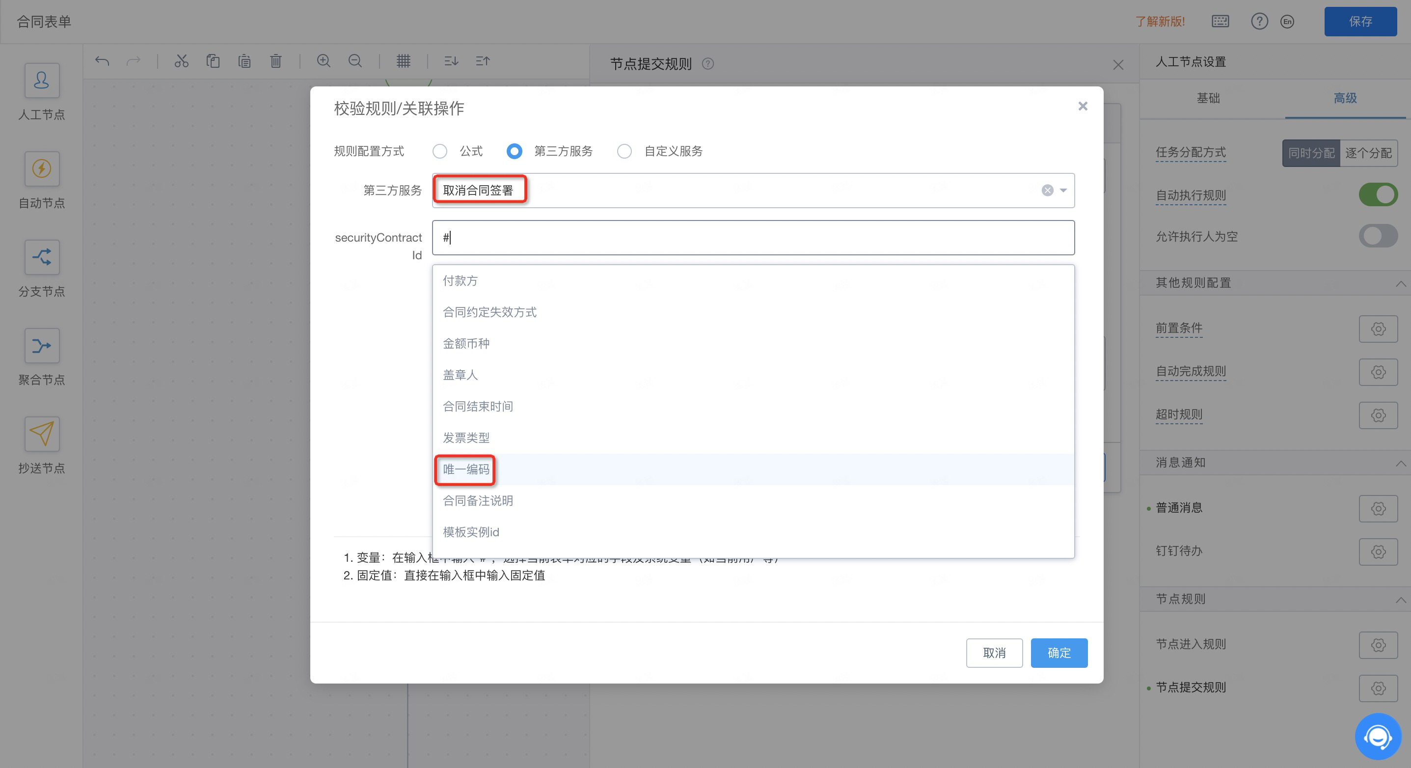Click the cut scissors icon

point(181,61)
